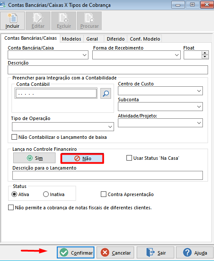Expand the Tipo de Operação dropdown

tap(110, 127)
